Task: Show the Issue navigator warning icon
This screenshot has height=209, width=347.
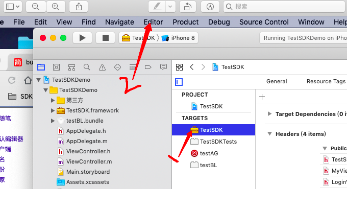Action: click(102, 67)
